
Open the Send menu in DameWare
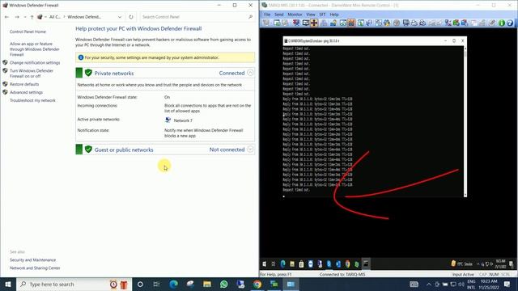point(278,15)
